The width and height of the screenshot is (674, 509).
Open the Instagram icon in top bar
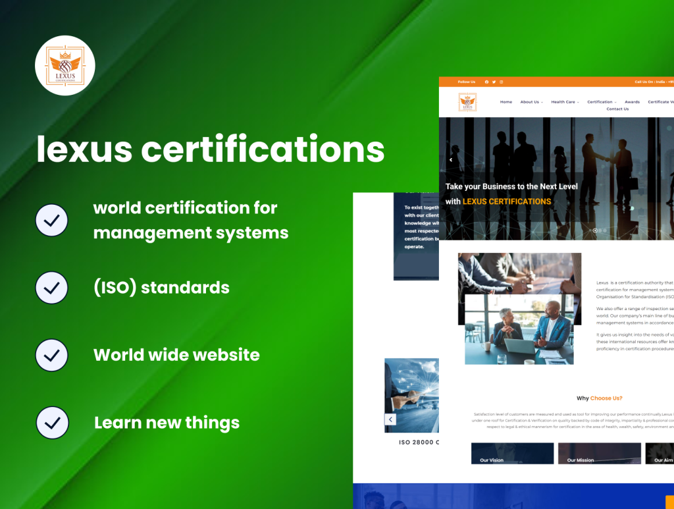click(x=501, y=82)
